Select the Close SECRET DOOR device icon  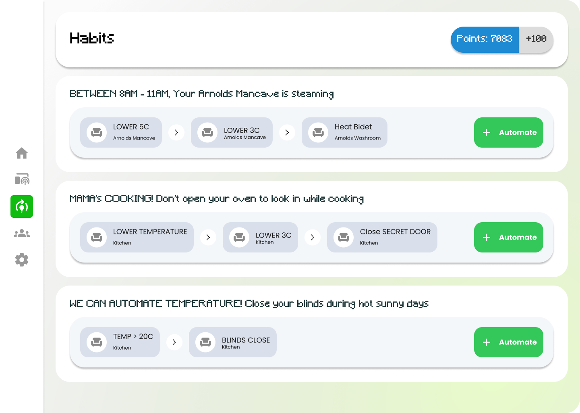[344, 237]
